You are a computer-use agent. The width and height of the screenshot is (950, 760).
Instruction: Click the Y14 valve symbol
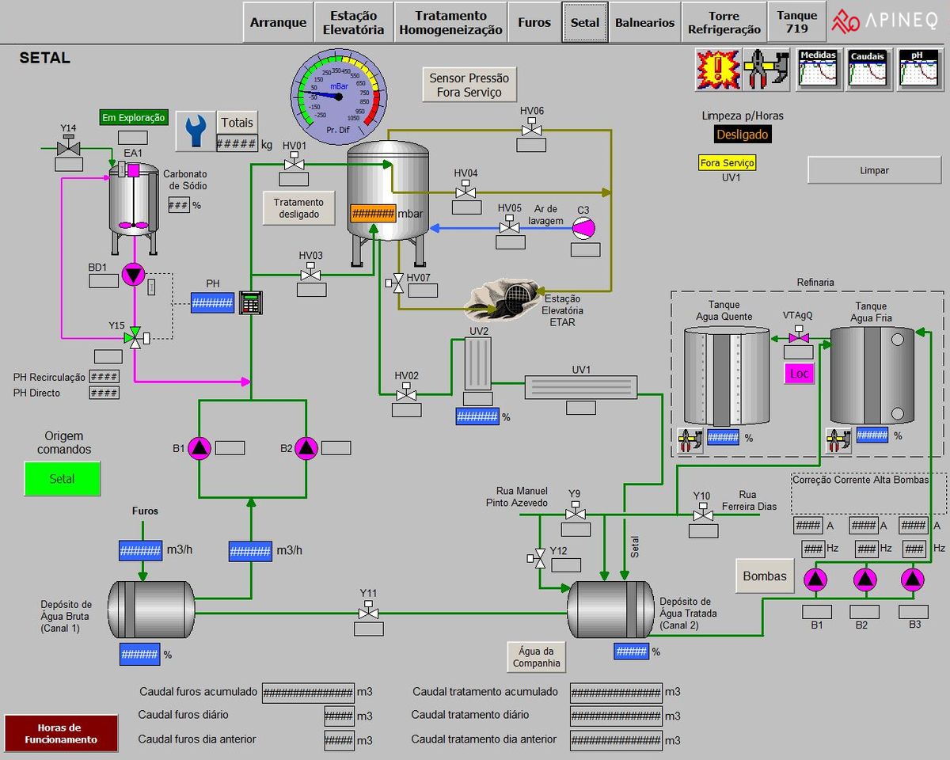coord(69,146)
